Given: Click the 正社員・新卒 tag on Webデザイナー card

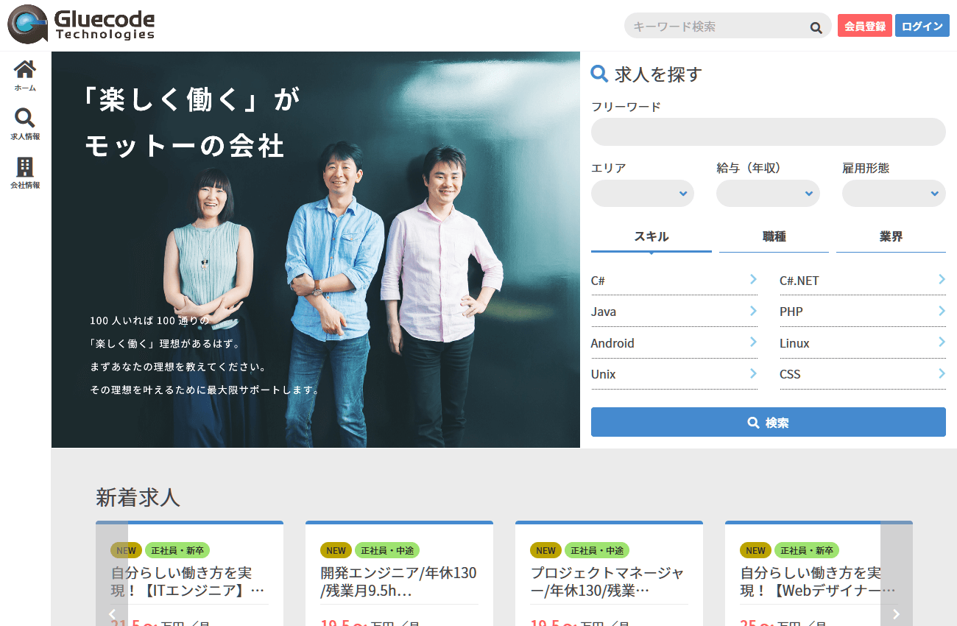Looking at the screenshot, I should [807, 550].
